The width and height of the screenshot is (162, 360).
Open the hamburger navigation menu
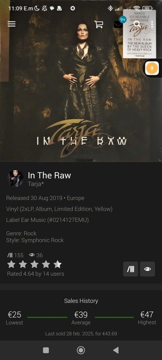point(12,24)
